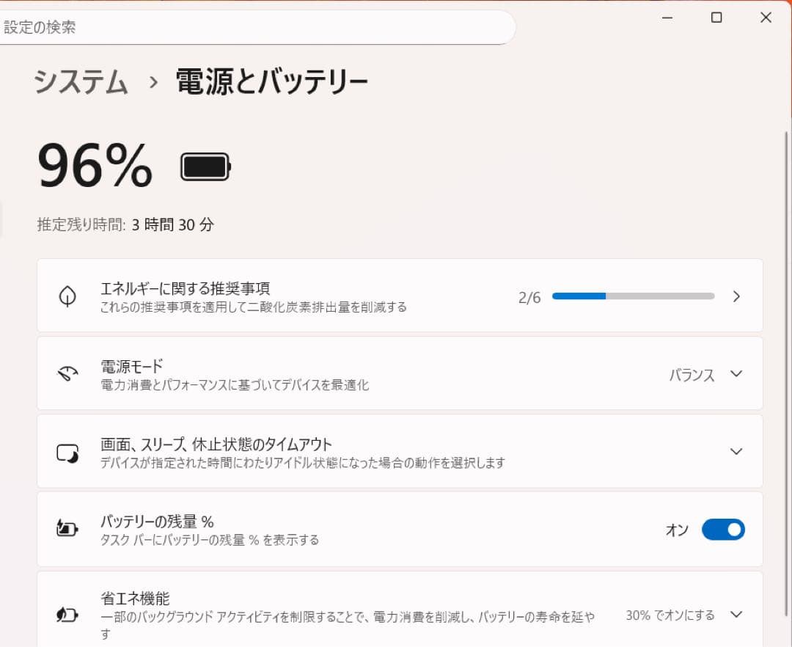Click the screen timeout icon for スリープ settings
This screenshot has width=792, height=647.
(x=67, y=451)
